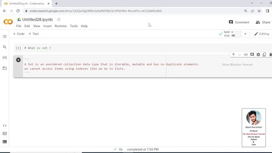Open the View menu
The image size is (272, 153).
click(37, 26)
